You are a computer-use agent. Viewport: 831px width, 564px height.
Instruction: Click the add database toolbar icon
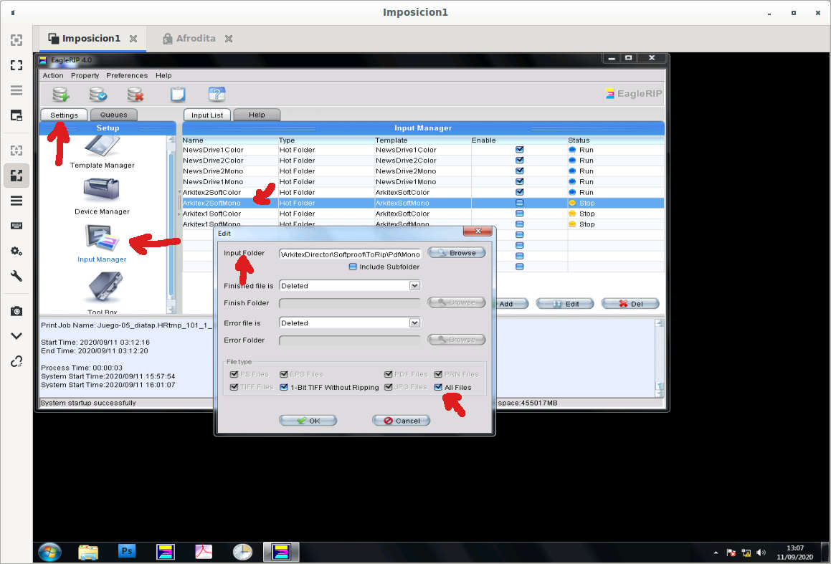click(61, 94)
